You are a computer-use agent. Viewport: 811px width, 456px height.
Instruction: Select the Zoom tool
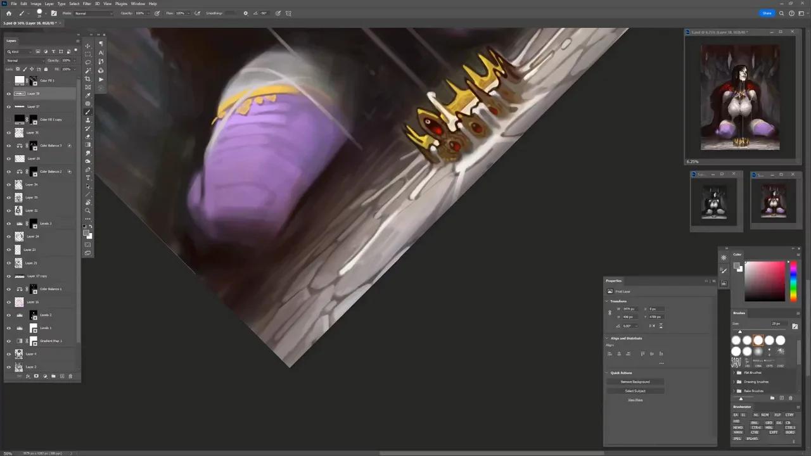tap(88, 211)
